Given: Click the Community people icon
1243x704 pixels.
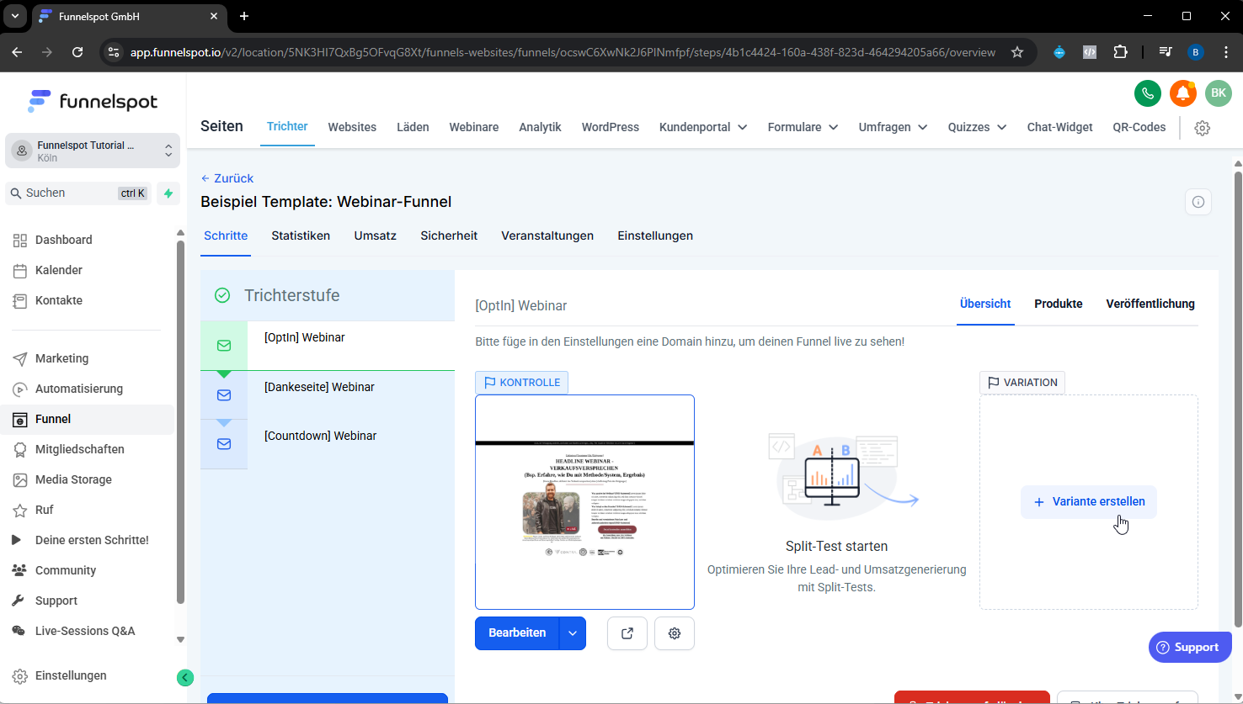Looking at the screenshot, I should pos(20,570).
